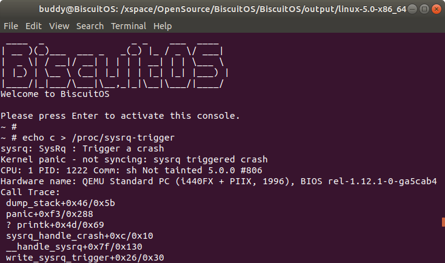The width and height of the screenshot is (445, 263).
Task: Select the "sysrq: SysRq : Trigger a crash" line
Action: (82, 148)
